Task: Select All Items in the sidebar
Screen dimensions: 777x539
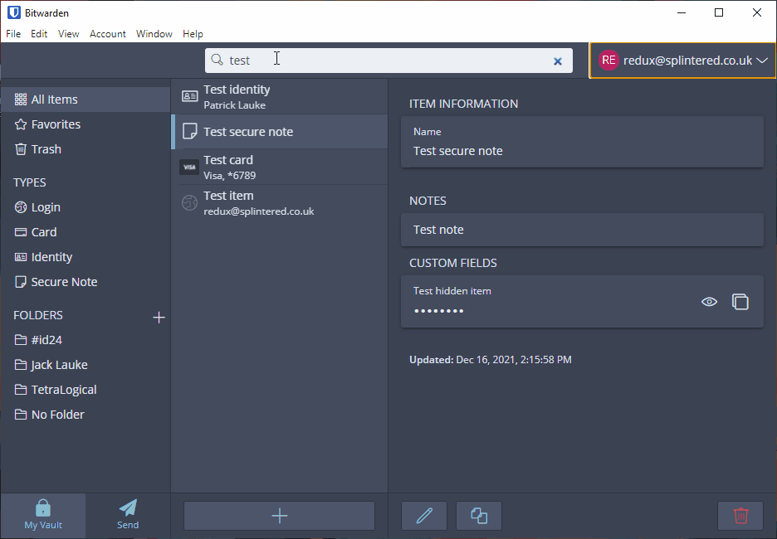Action: point(86,100)
